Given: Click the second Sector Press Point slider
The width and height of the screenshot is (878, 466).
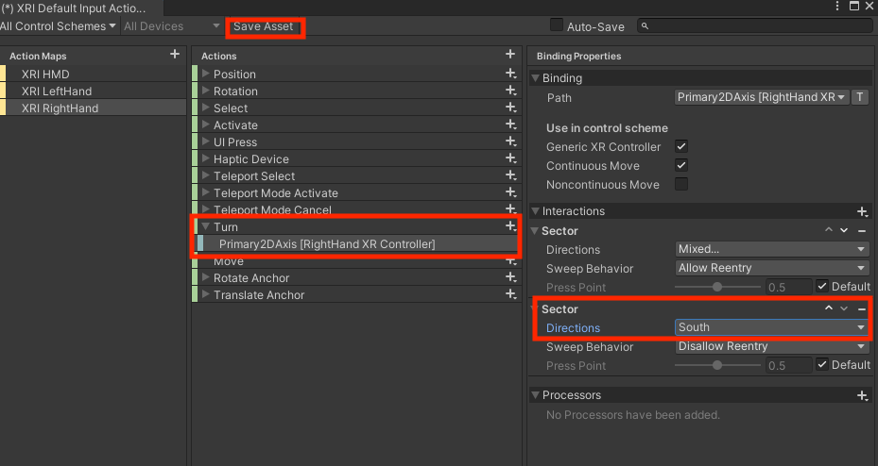Looking at the screenshot, I should coord(717,365).
